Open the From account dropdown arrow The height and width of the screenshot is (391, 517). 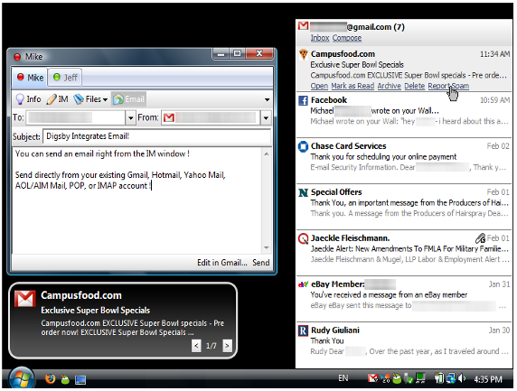coord(266,117)
